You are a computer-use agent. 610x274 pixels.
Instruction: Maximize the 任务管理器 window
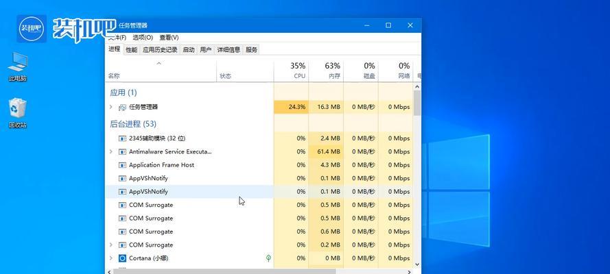point(388,25)
